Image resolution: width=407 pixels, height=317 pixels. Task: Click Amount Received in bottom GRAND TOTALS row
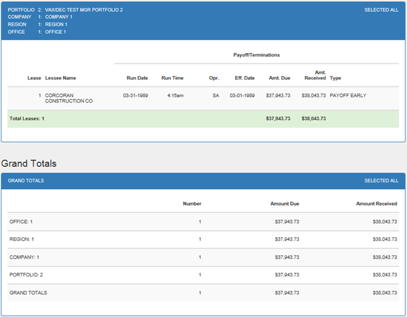point(385,292)
